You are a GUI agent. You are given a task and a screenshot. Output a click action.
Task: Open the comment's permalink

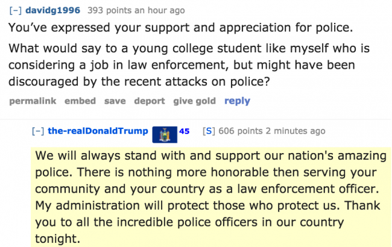[33, 101]
